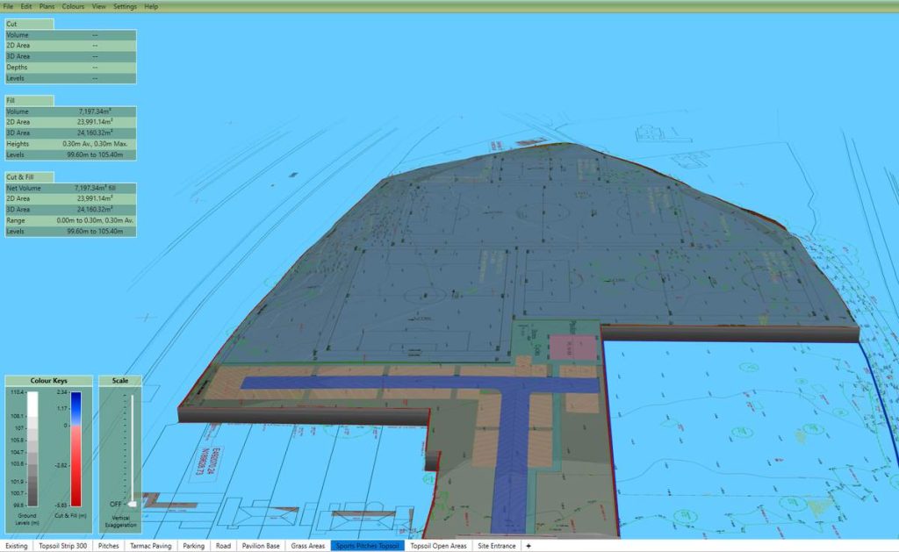Open the File menu
The height and width of the screenshot is (552, 899).
(x=8, y=6)
